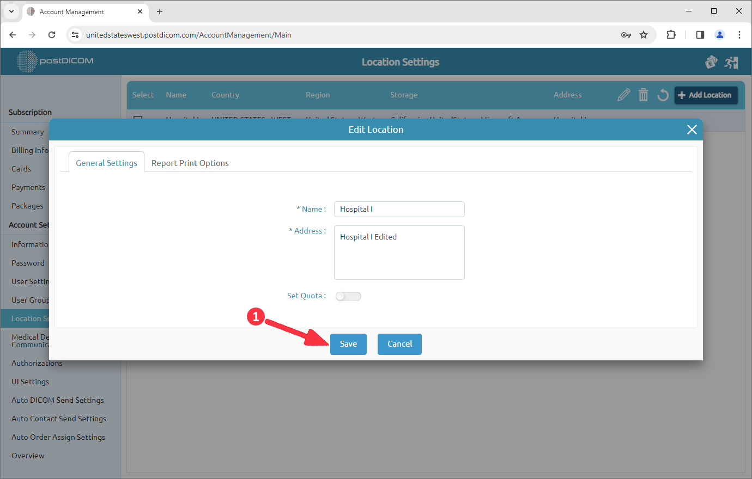The image size is (752, 479).
Task: Click the trash icon to delete selected location
Action: pyautogui.click(x=644, y=94)
